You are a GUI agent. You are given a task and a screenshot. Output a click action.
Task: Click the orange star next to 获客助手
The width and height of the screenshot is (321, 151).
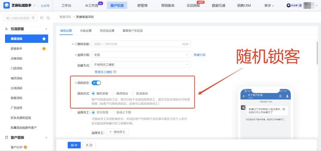44,48
